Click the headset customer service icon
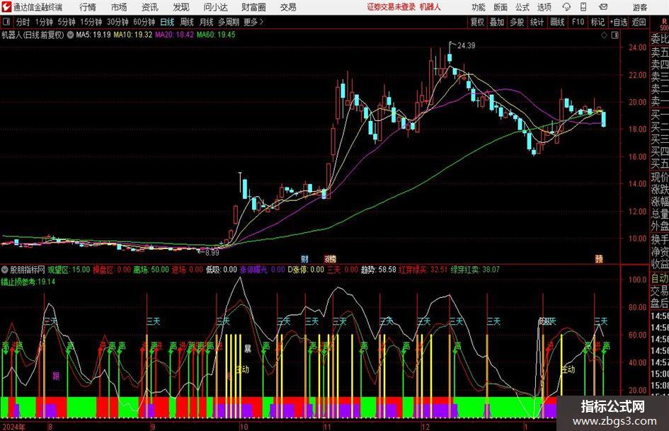The width and height of the screenshot is (669, 431). click(x=566, y=7)
